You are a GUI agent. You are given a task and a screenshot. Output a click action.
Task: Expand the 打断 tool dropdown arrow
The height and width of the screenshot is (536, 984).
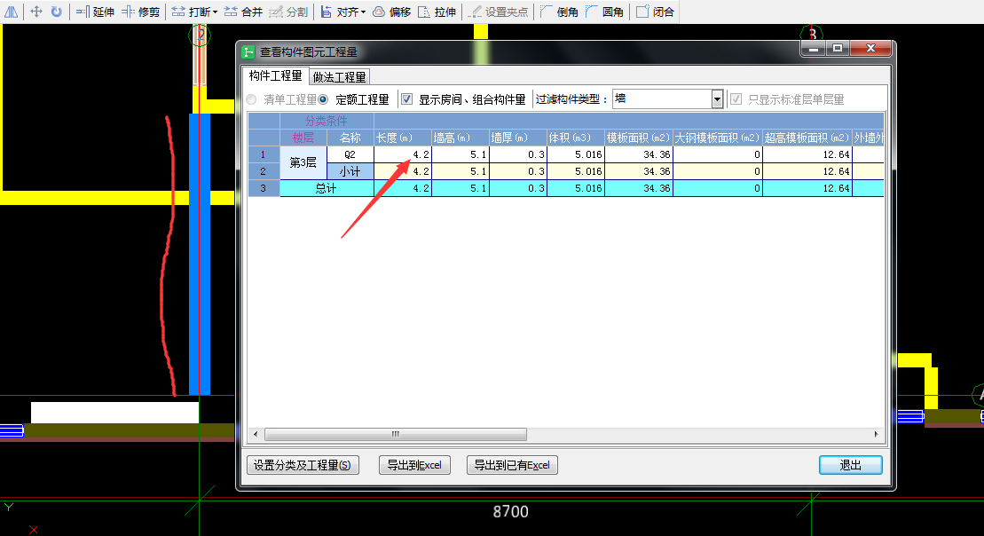(x=215, y=12)
